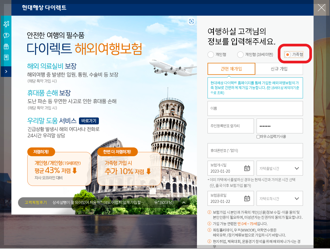Click the 고객체험후기 label
This screenshot has height=249, width=330.
36,202
